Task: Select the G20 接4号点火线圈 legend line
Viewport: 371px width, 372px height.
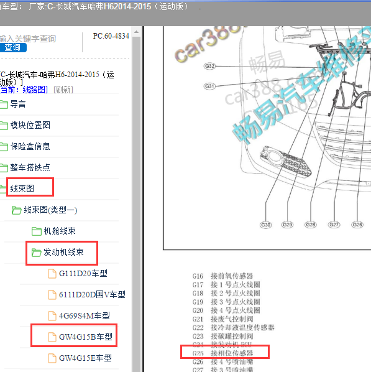Action: (x=226, y=310)
